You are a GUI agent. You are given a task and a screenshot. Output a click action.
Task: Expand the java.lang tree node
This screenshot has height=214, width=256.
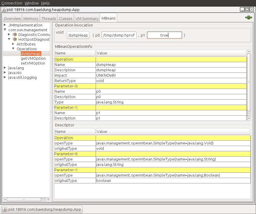[4, 68]
